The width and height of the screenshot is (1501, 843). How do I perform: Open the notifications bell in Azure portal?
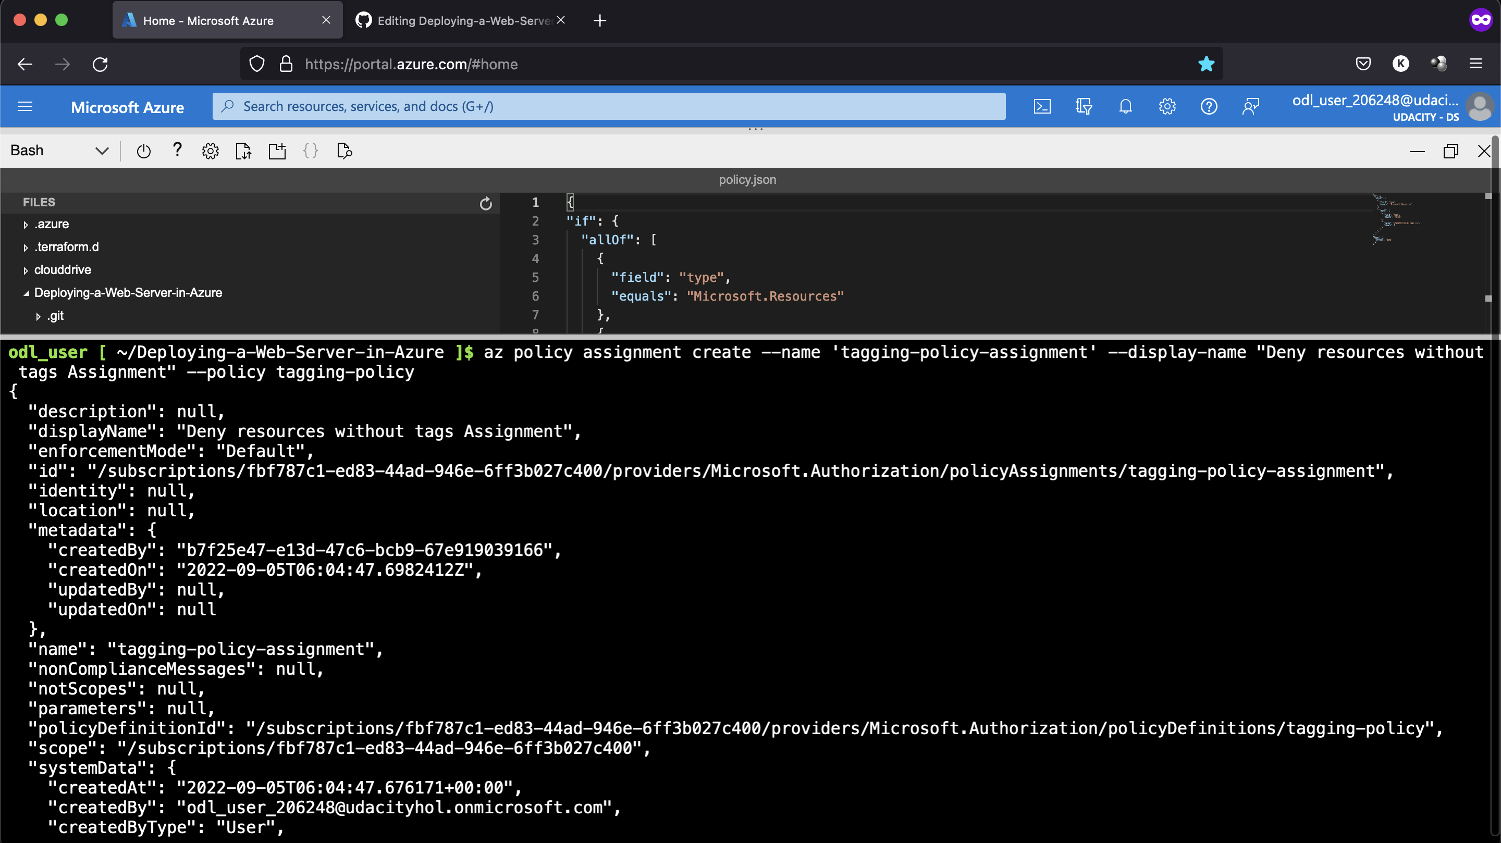coord(1125,106)
